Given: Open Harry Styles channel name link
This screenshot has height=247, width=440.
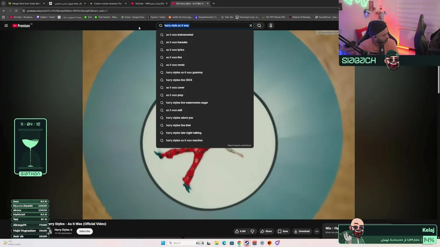Looking at the screenshot, I should tap(62, 230).
